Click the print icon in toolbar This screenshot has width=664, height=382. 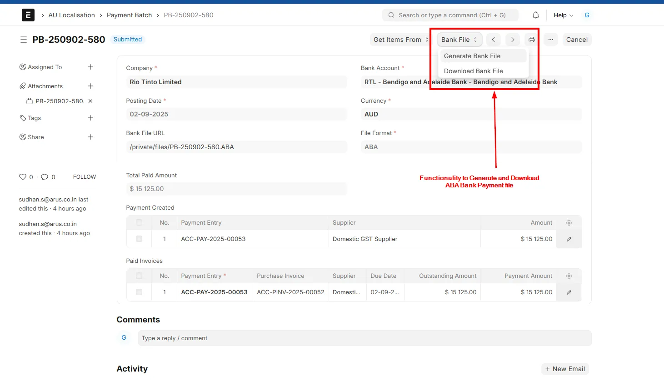[531, 40]
